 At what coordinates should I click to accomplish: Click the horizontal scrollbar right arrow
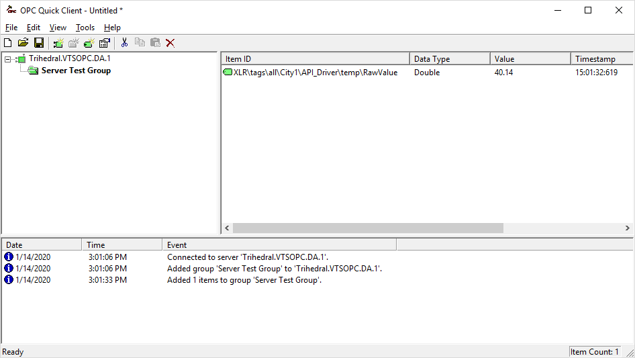pyautogui.click(x=628, y=228)
